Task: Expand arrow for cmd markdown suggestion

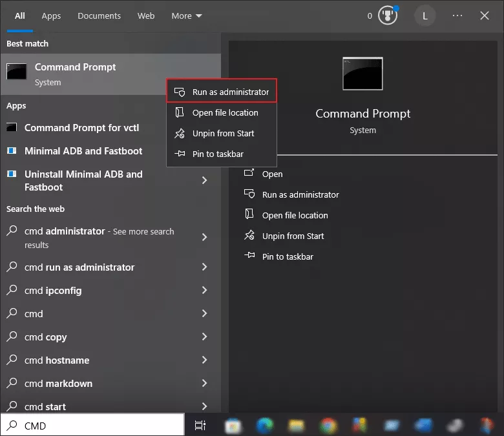Action: pos(204,383)
